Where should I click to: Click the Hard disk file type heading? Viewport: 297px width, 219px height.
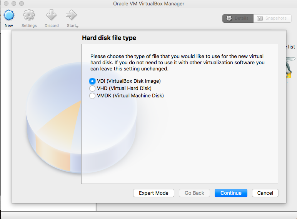[109, 38]
